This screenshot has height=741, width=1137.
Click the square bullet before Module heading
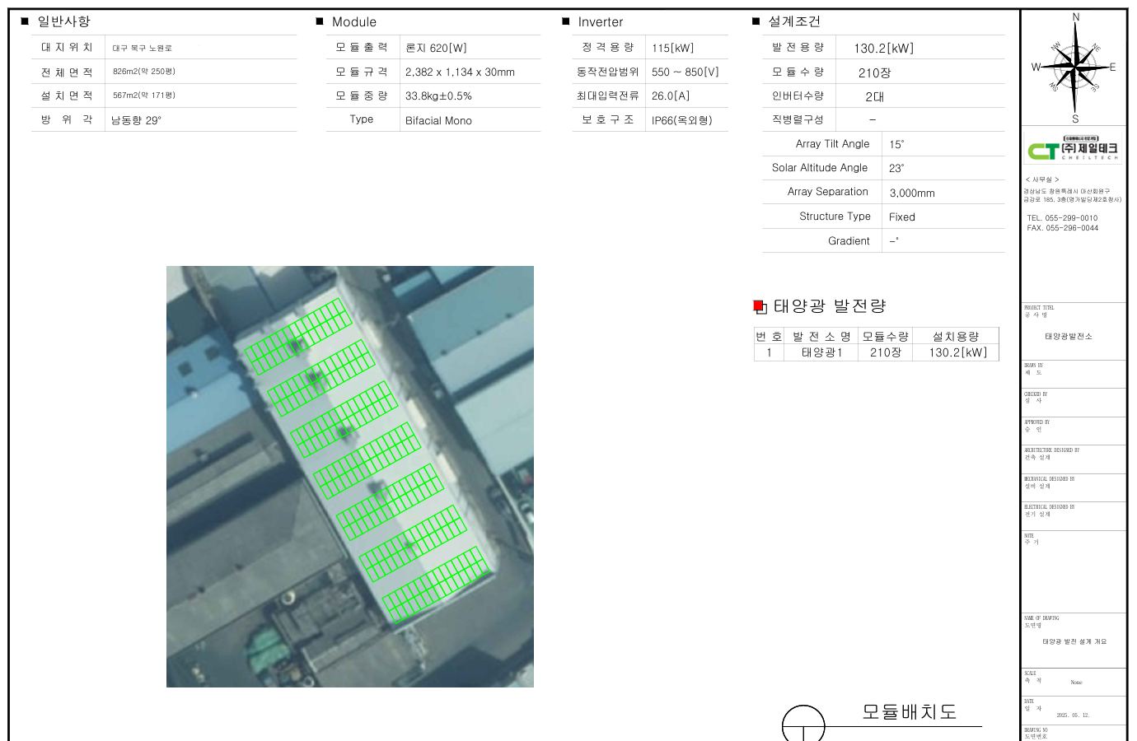pos(320,21)
